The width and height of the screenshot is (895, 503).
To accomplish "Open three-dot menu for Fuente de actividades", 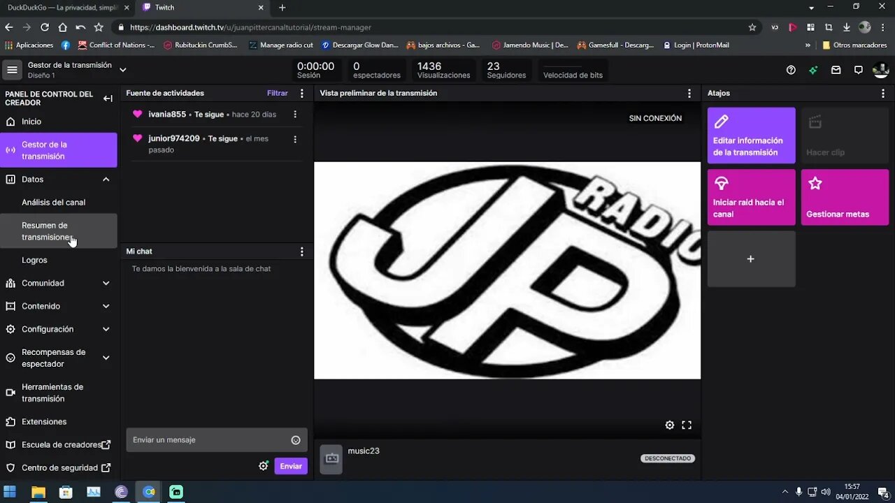I will pyautogui.click(x=302, y=93).
